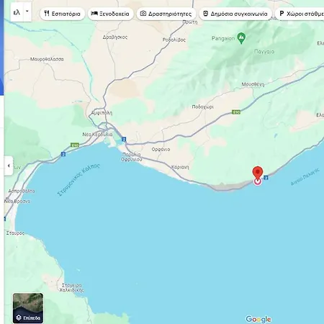Click the Αμφίπολη town label
Image resolution: width=324 pixels, height=324 pixels.
(x=102, y=113)
